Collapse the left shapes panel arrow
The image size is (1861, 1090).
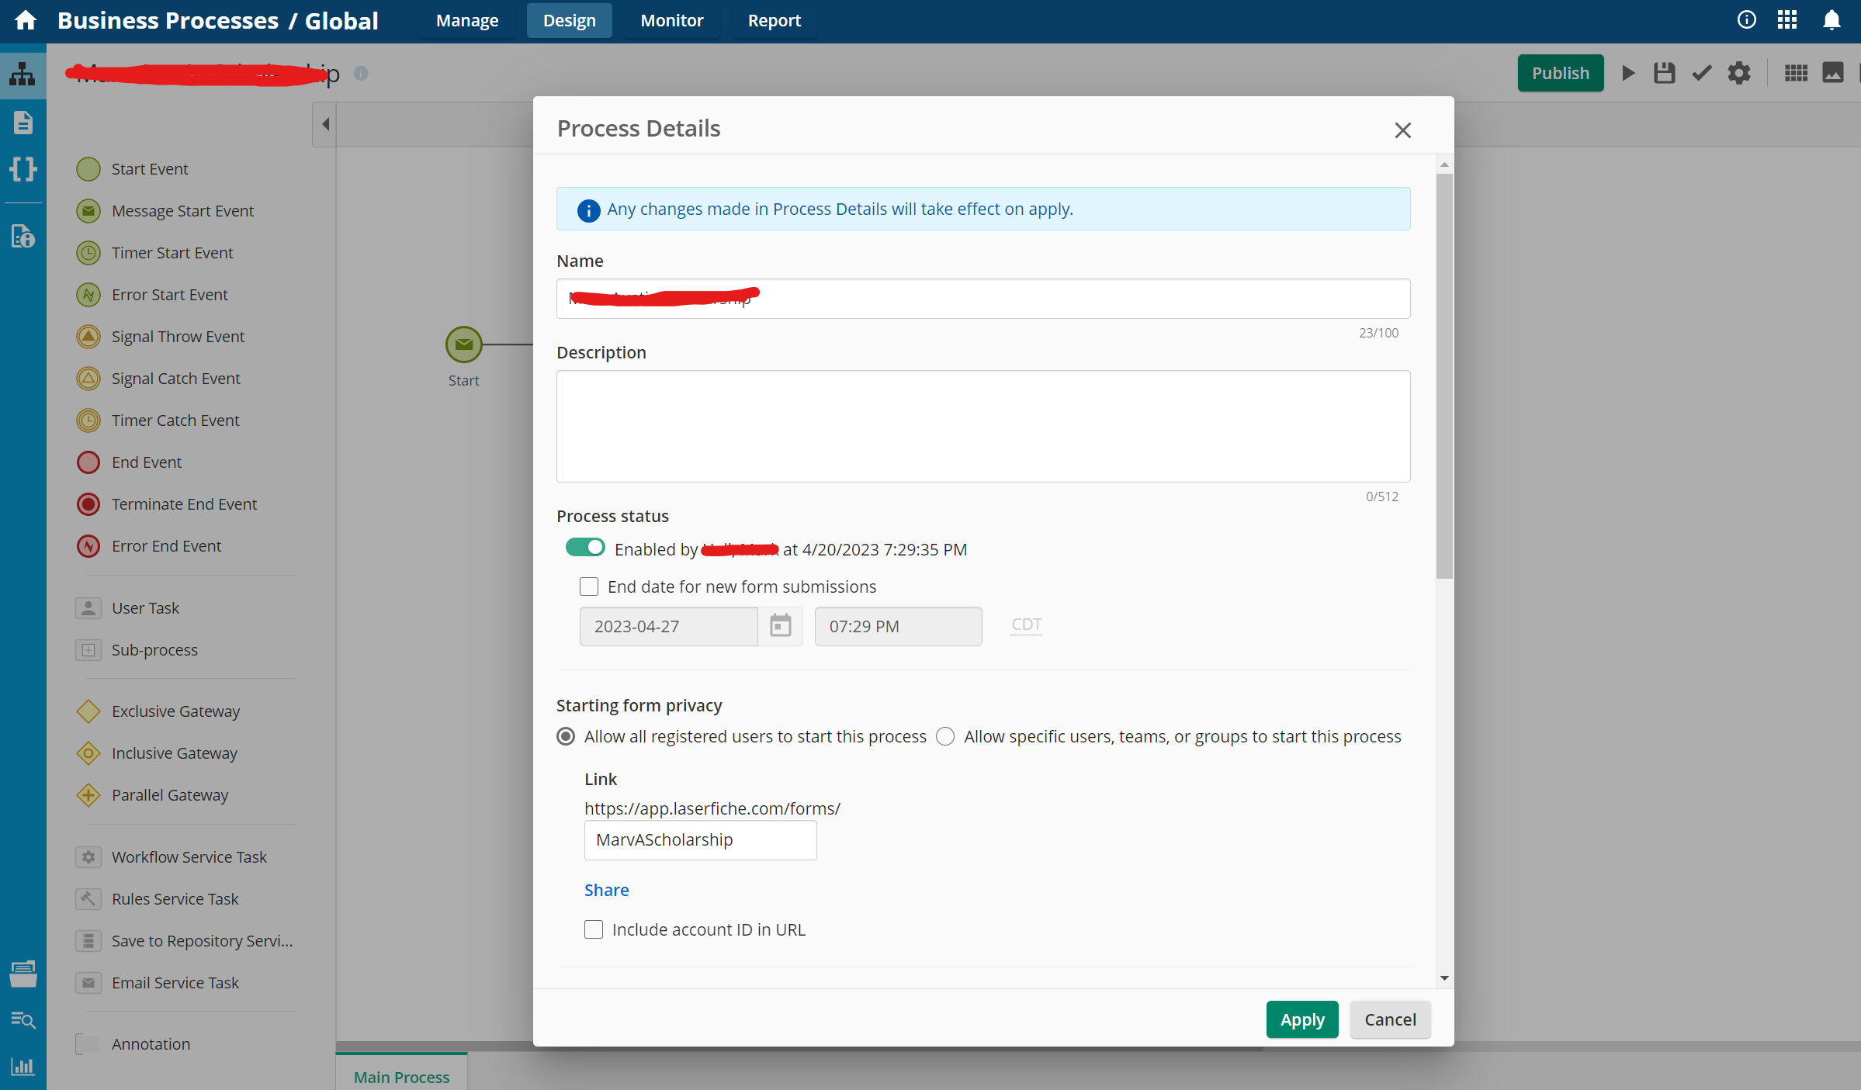tap(325, 124)
